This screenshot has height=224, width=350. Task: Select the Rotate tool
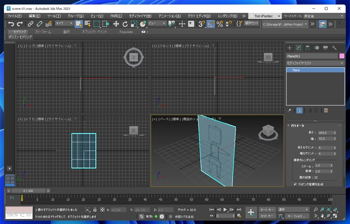coord(125,24)
